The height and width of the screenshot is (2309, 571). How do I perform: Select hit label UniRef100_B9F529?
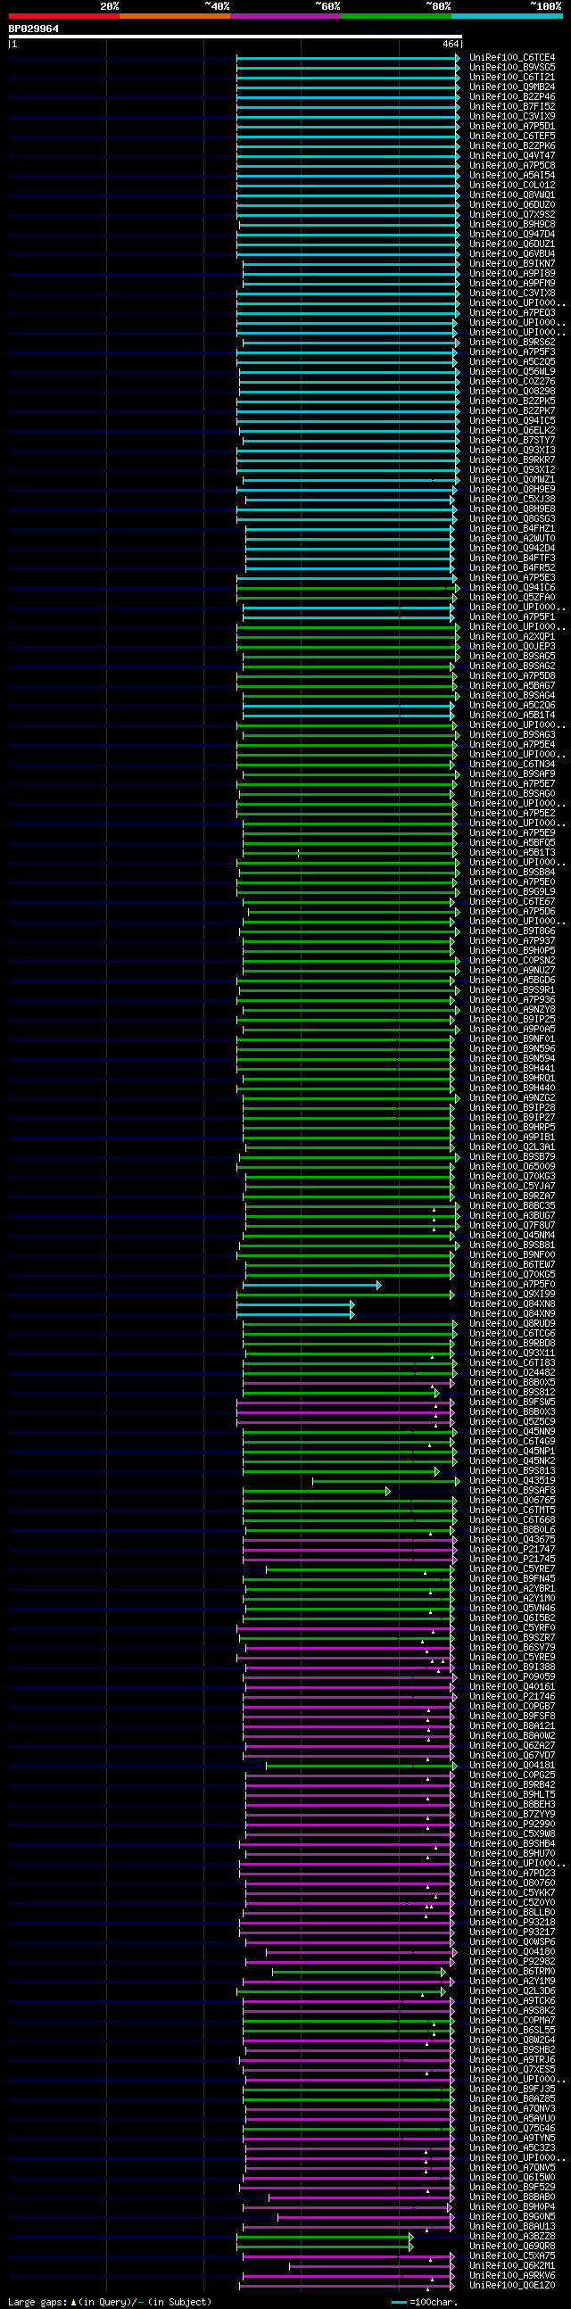point(512,2188)
